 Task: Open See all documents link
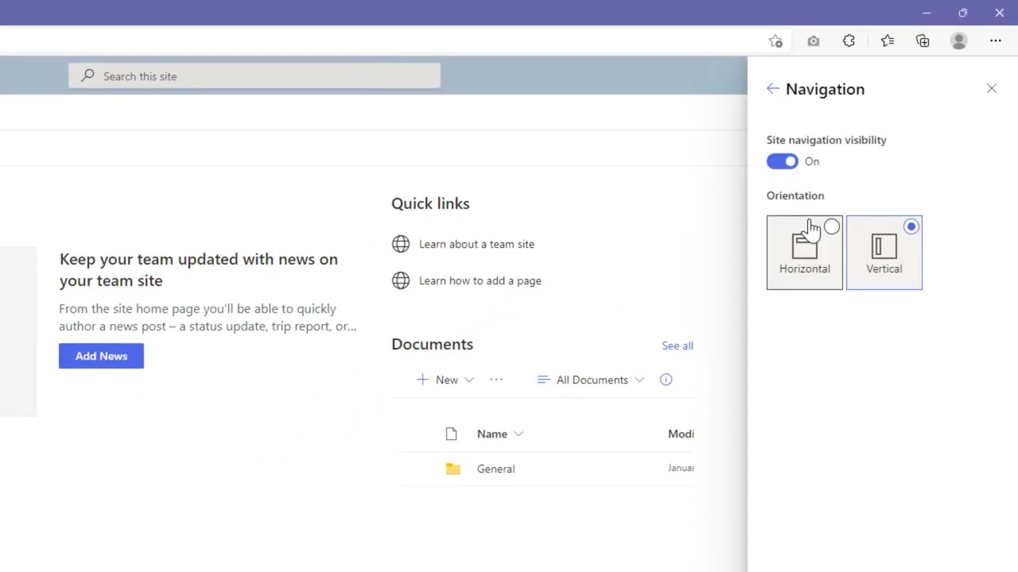[x=678, y=346]
